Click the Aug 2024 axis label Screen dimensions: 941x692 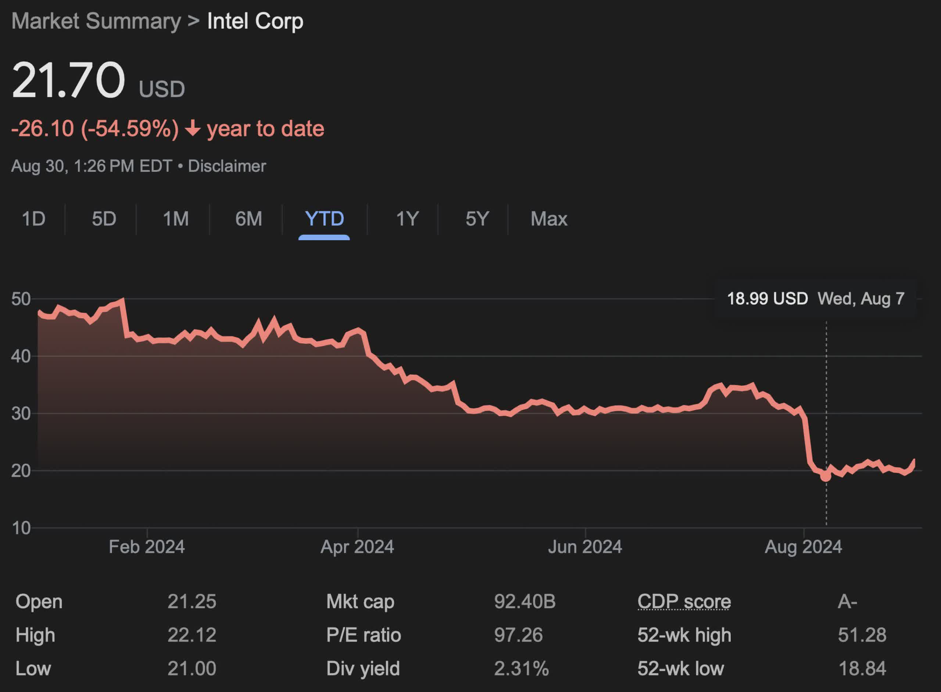coord(803,547)
